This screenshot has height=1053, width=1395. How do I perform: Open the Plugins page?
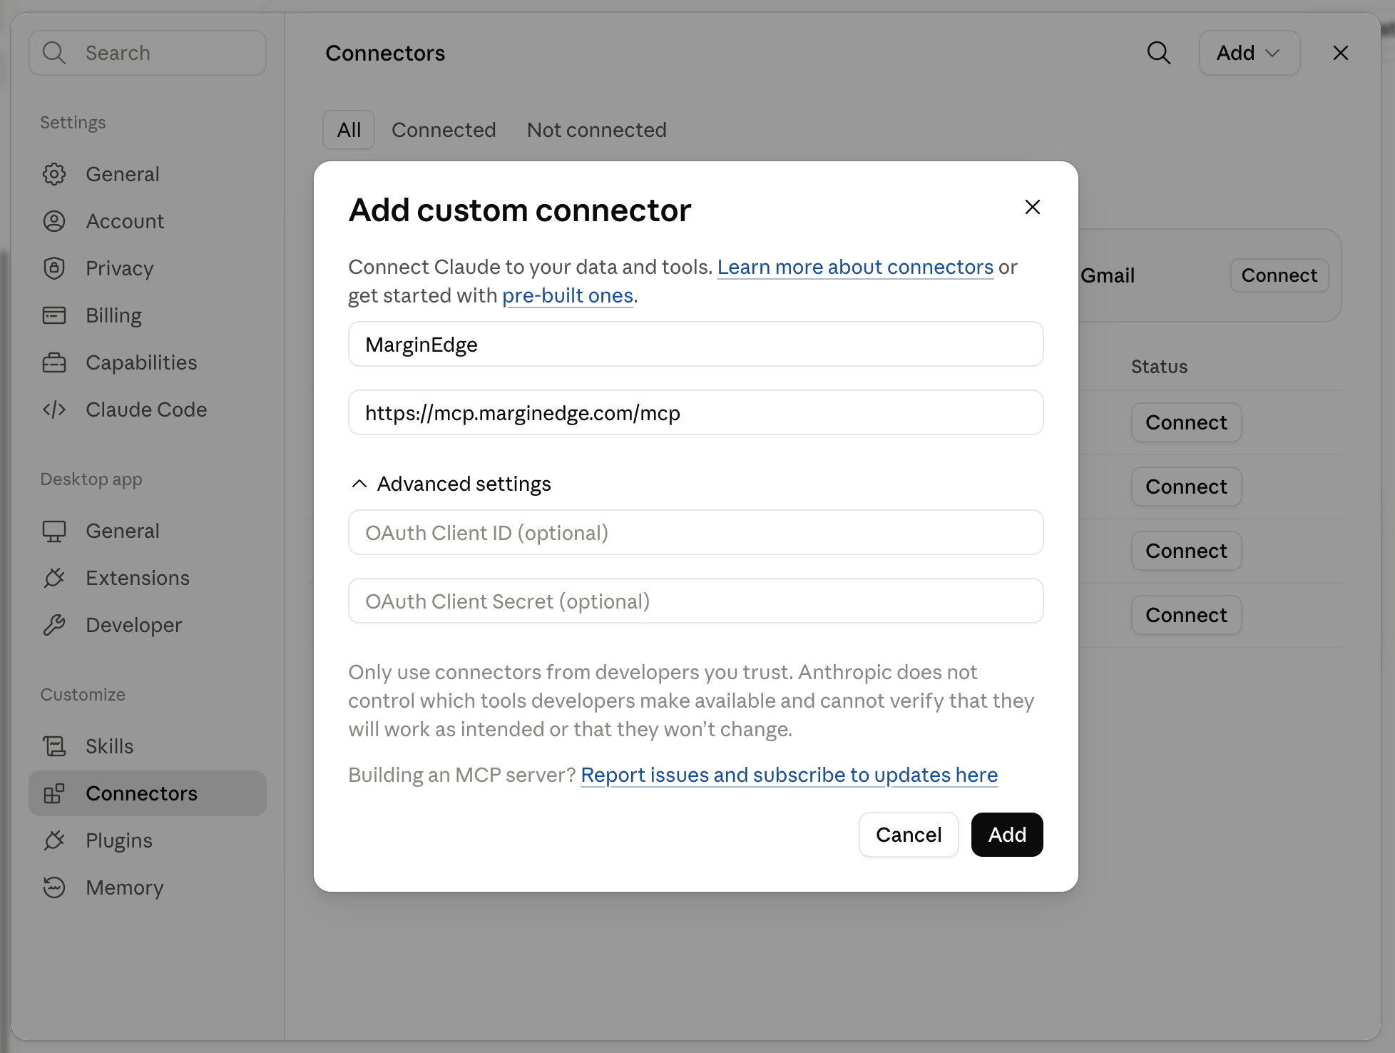(148, 840)
